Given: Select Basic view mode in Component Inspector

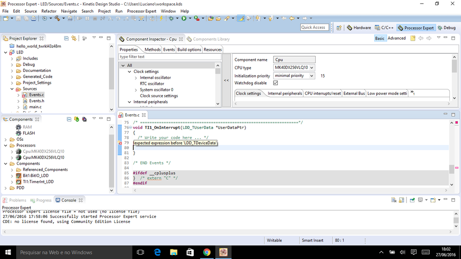Looking at the screenshot, I should [x=380, y=38].
